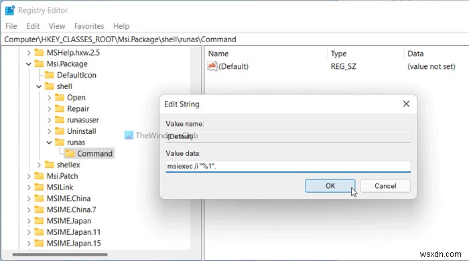Expand the MSIME.China key
The height and width of the screenshot is (261, 469).
[x=29, y=199]
